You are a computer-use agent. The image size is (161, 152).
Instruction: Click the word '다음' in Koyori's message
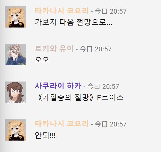tap(67, 22)
